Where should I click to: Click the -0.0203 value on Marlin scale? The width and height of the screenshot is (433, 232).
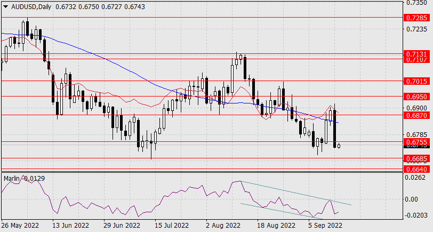(x=416, y=215)
